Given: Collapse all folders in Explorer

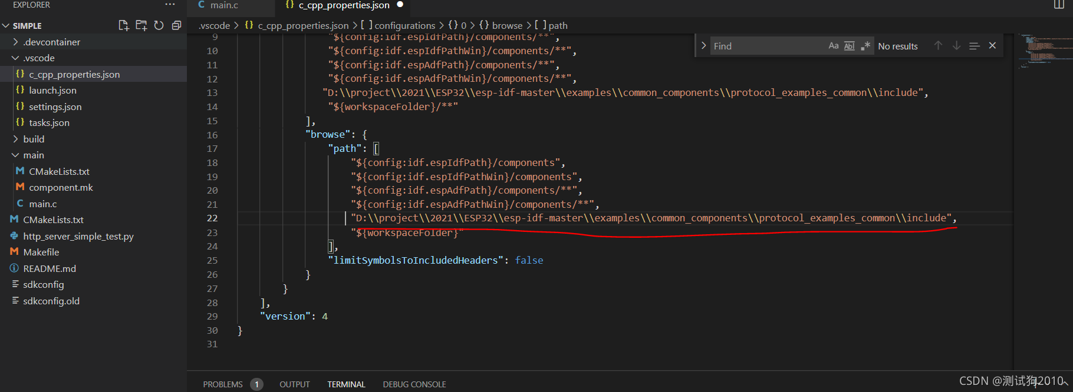Looking at the screenshot, I should point(176,25).
